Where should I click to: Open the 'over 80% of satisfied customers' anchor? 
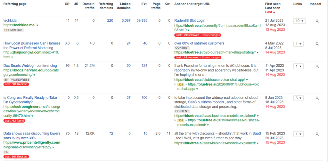[x=199, y=43]
